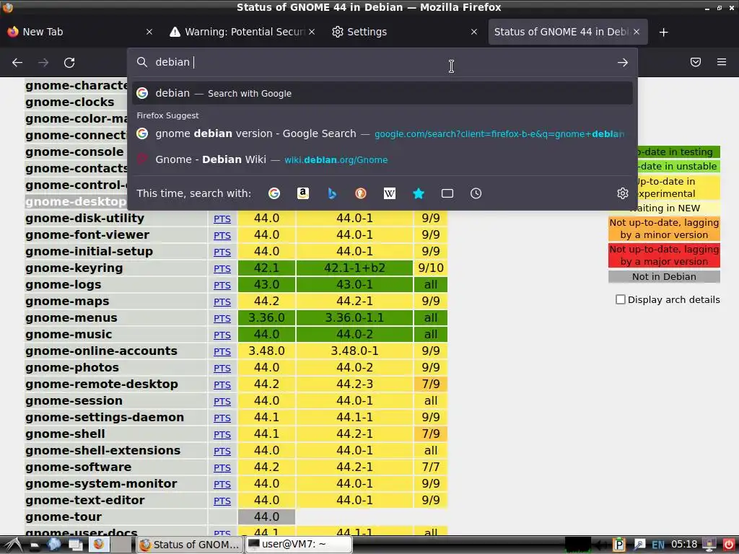Click the 42.1-1+b2 version cell
The height and width of the screenshot is (554, 739).
tap(354, 268)
